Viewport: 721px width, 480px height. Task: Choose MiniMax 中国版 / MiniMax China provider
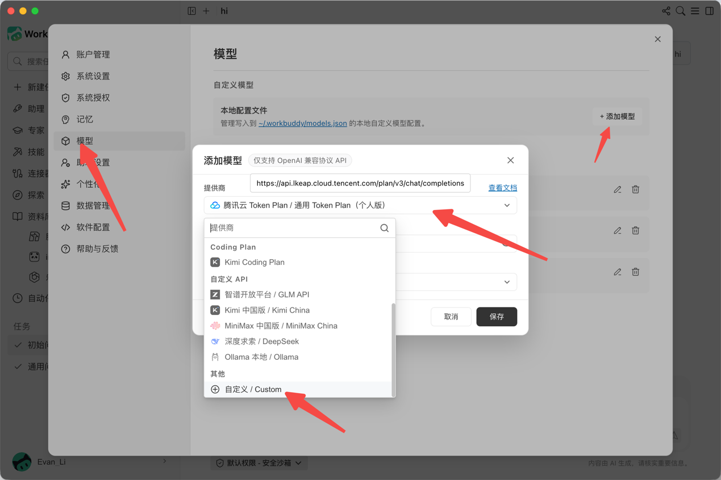point(298,326)
